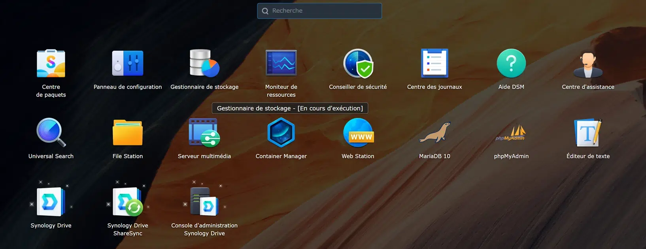Launch Panneau de configuration
This screenshot has width=646, height=249.
(128, 63)
